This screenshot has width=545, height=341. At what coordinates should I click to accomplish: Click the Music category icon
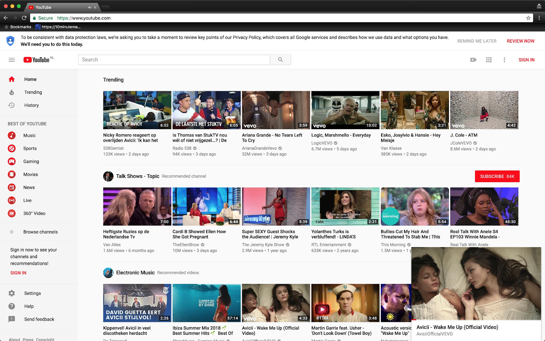pos(12,135)
